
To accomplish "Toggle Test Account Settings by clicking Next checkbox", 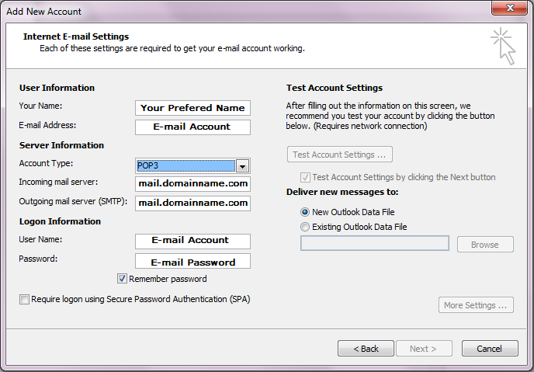I will click(304, 177).
